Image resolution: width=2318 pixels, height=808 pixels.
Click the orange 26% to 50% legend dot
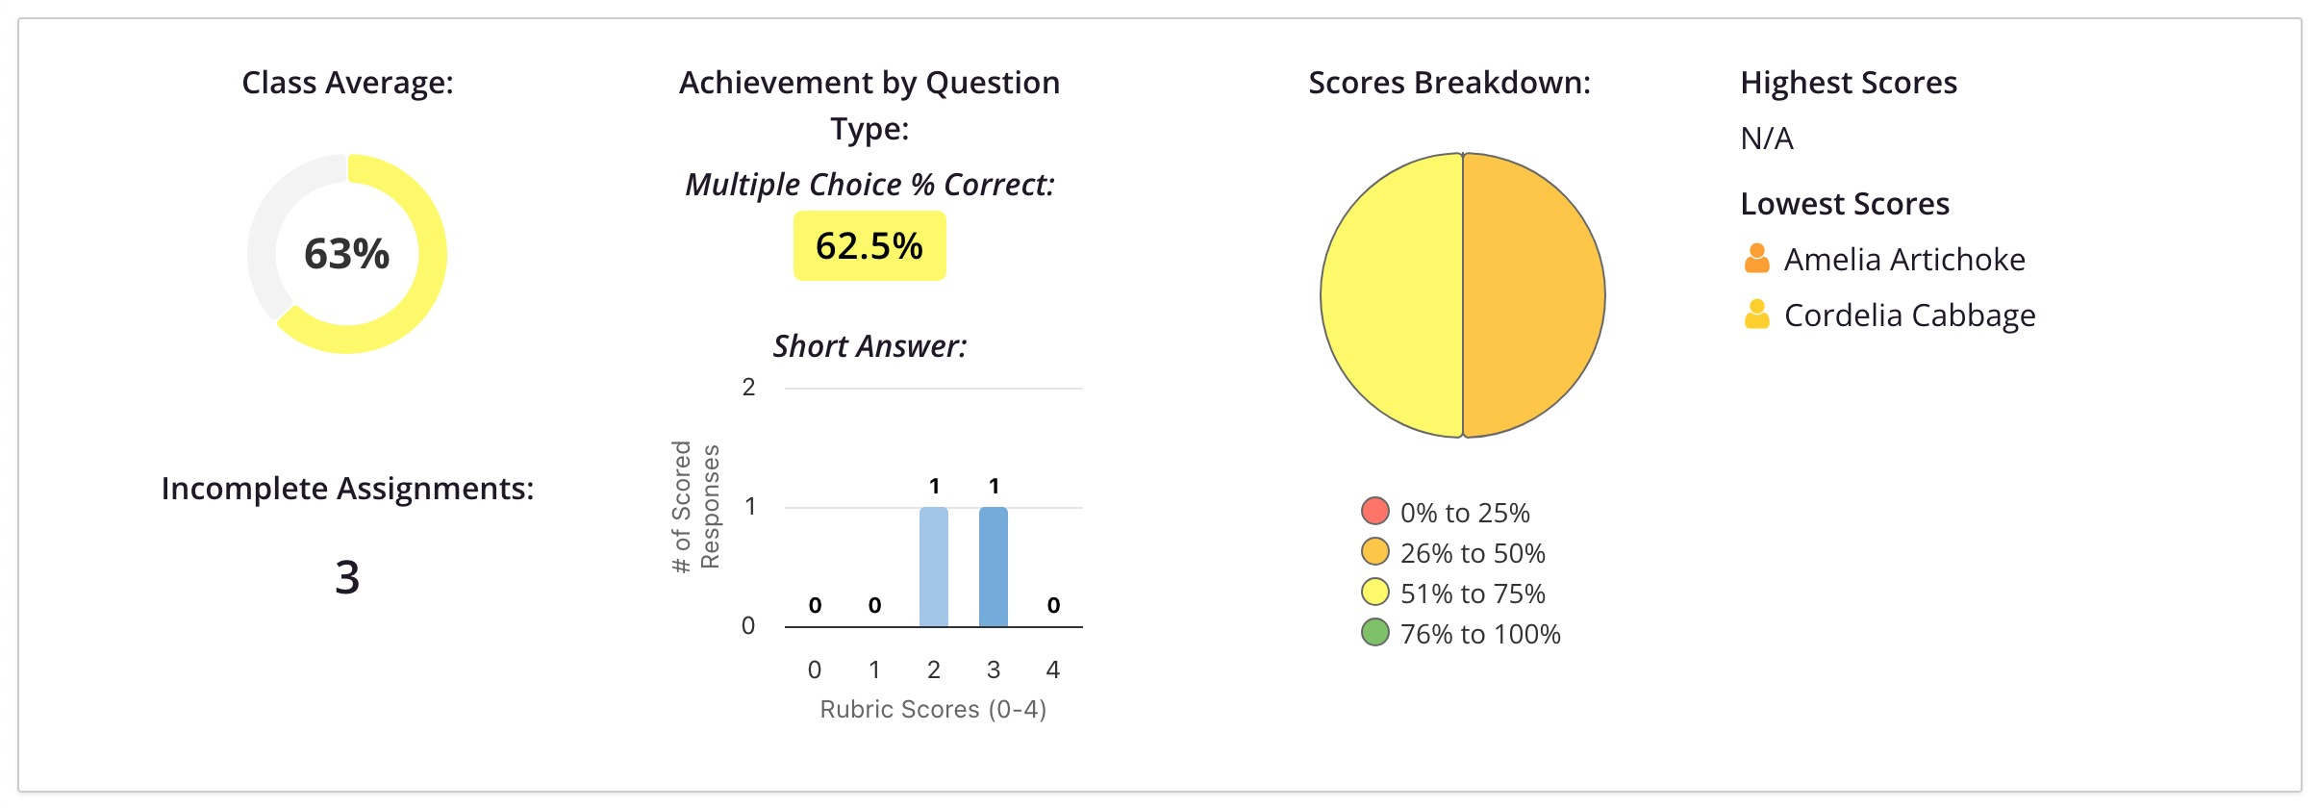[x=1375, y=551]
